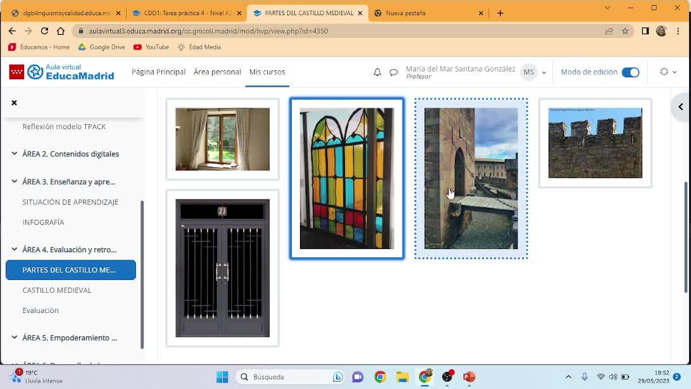Open the Wi-Fi network tray icon
This screenshot has width=691, height=389.
[x=601, y=377]
